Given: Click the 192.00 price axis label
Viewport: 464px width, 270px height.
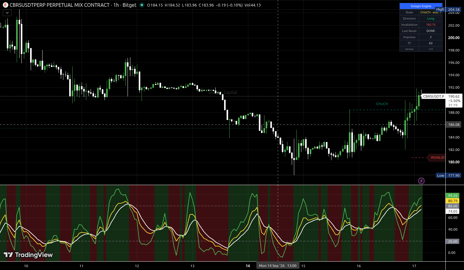Looking at the screenshot, I should pyautogui.click(x=454, y=87).
